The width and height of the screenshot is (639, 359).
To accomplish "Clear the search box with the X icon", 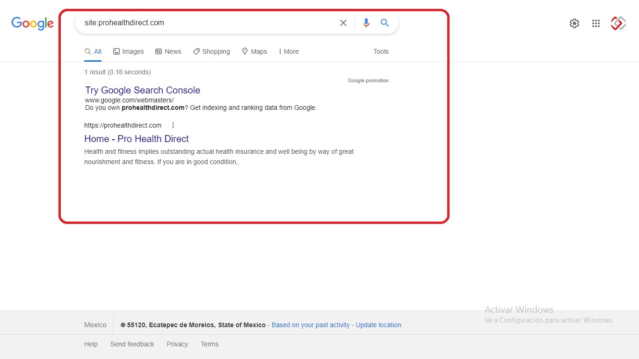I will [343, 23].
